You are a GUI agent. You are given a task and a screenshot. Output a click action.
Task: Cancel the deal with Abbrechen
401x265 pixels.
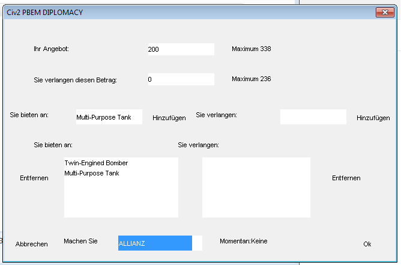tap(32, 244)
